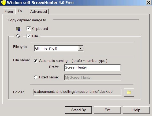This screenshot has height=116, width=152.
Task: Click the clipboard icon beside the Clipboard checkbox
Action: point(18,29)
